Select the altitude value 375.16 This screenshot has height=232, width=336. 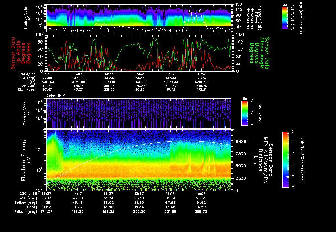pos(78,86)
